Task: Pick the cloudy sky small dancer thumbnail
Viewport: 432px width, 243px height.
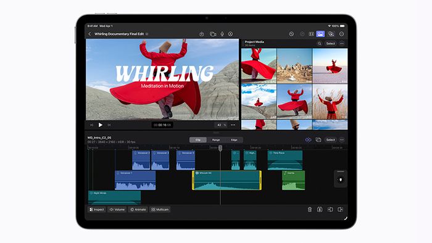Action: (259, 101)
